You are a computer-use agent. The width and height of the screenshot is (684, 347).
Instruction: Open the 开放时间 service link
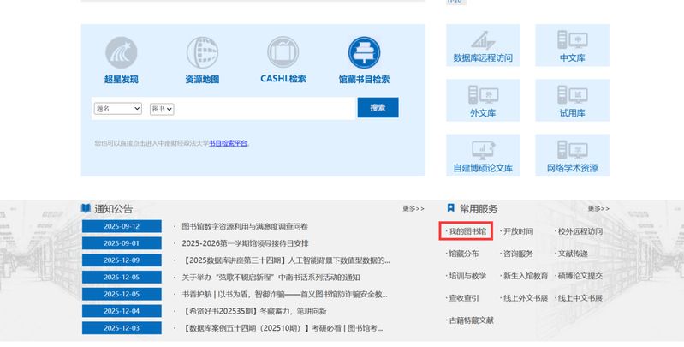[x=517, y=231]
